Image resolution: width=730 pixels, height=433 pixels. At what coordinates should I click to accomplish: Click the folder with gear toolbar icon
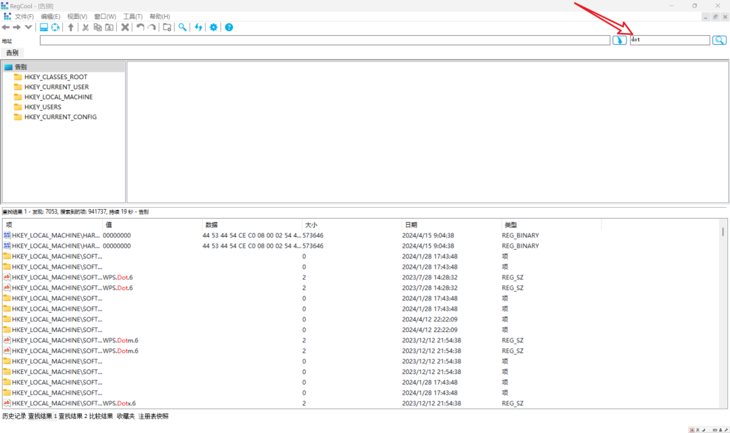pyautogui.click(x=167, y=28)
